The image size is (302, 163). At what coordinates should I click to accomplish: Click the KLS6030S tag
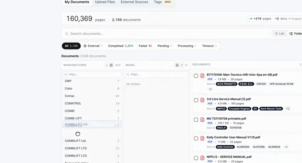coord(243,147)
